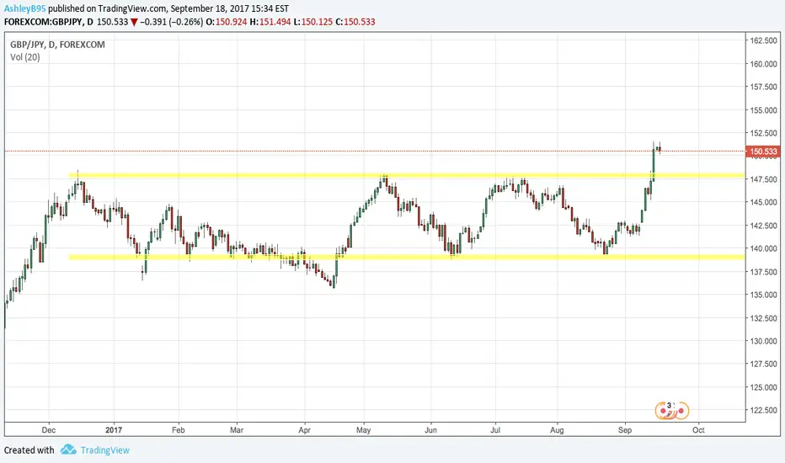Select the upper yellow resistance line near 147.500
This screenshot has width=785, height=463.
click(407, 176)
